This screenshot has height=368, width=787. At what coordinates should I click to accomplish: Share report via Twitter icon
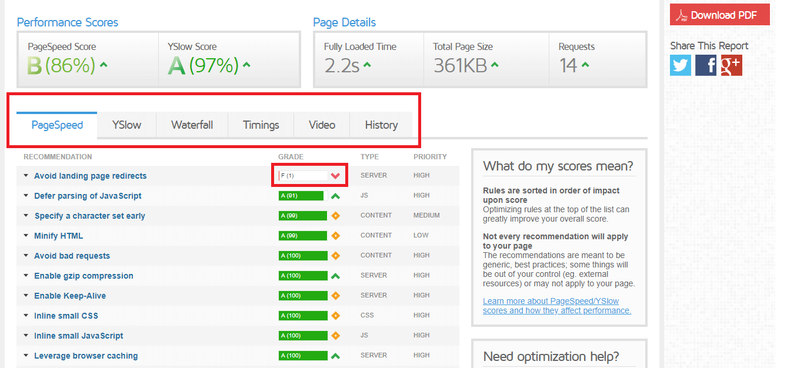681,65
